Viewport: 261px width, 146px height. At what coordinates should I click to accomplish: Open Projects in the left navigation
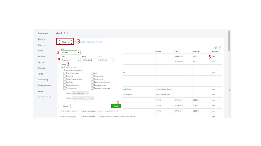pyautogui.click(x=42, y=56)
